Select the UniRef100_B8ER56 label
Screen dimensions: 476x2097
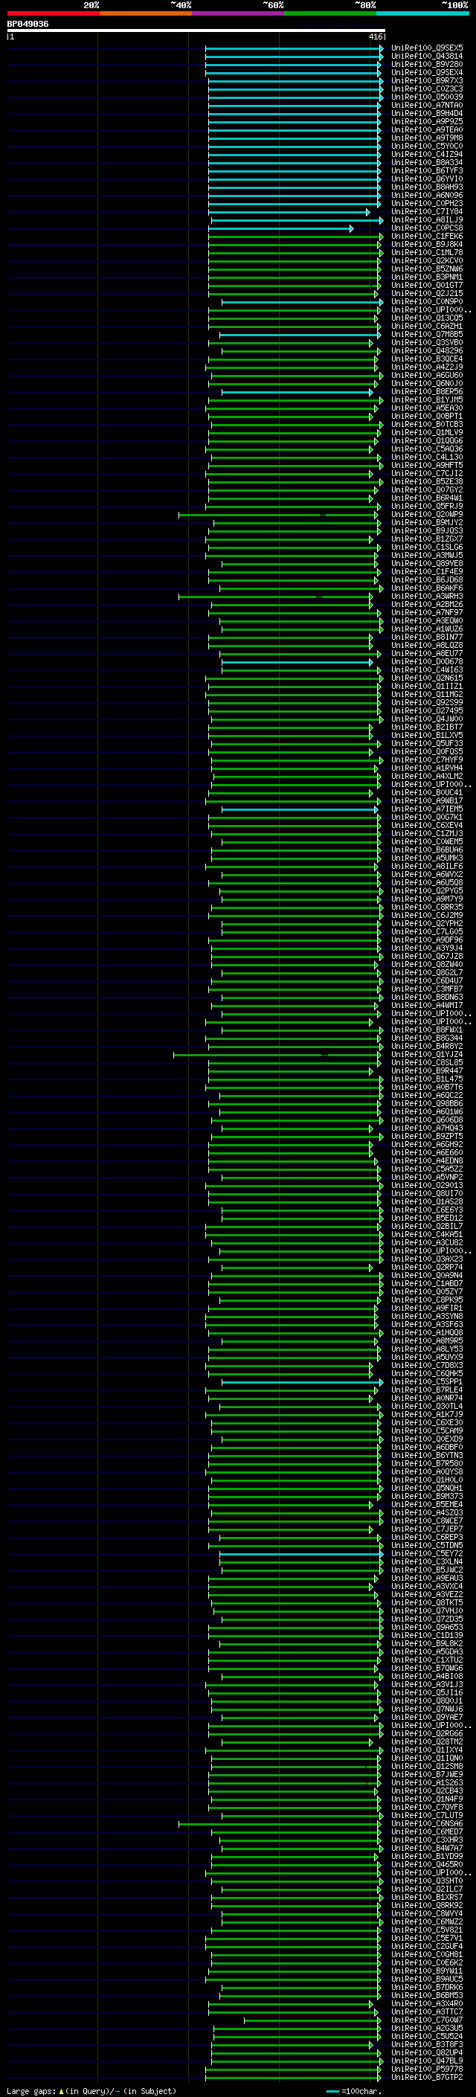pyautogui.click(x=427, y=391)
